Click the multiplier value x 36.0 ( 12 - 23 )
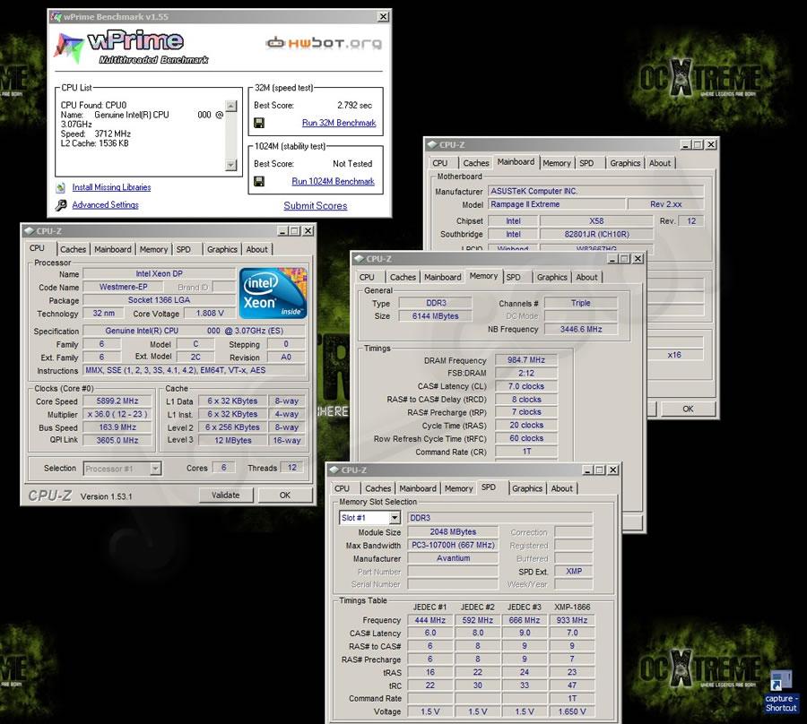Image resolution: width=807 pixels, height=724 pixels. point(117,415)
